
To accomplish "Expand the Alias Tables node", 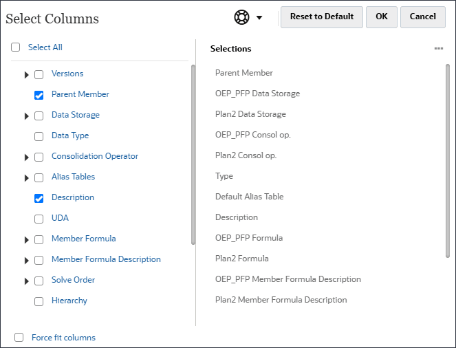I will [27, 177].
